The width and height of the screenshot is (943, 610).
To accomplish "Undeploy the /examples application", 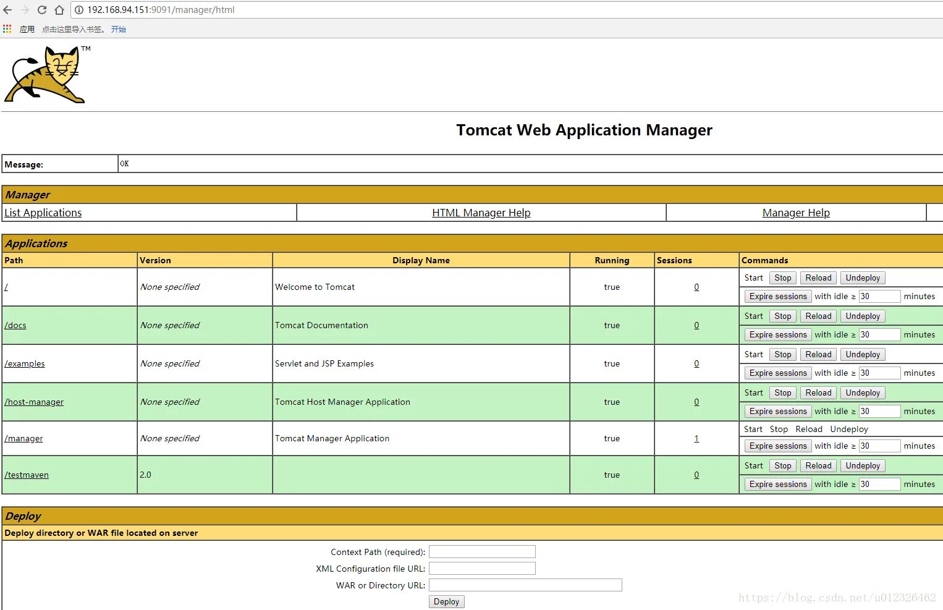I will (863, 355).
